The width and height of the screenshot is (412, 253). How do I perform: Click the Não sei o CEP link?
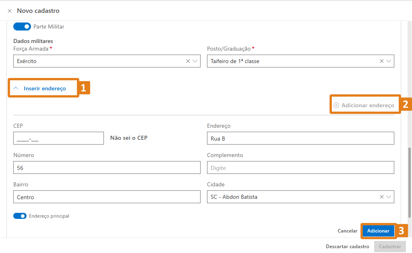coord(129,138)
